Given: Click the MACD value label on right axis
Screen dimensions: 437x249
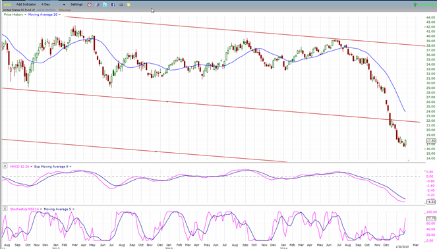Looking at the screenshot, I should click(431, 202).
